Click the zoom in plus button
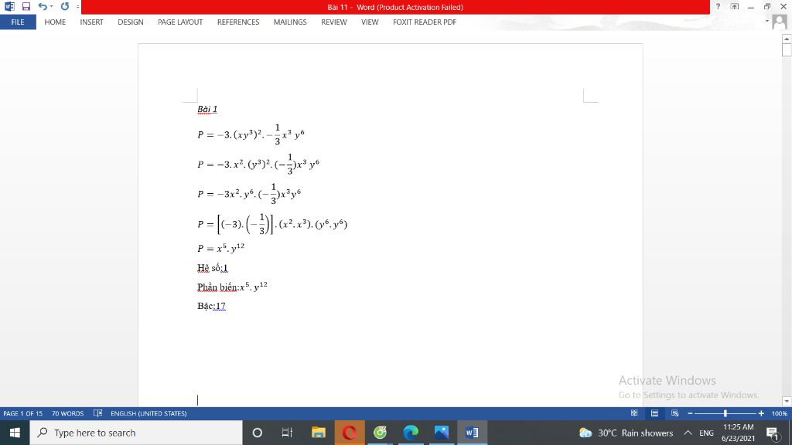 (761, 413)
